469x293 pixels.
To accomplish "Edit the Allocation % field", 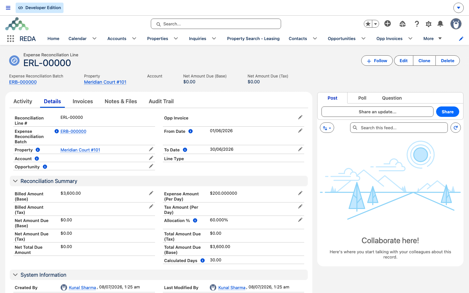I will (300, 220).
